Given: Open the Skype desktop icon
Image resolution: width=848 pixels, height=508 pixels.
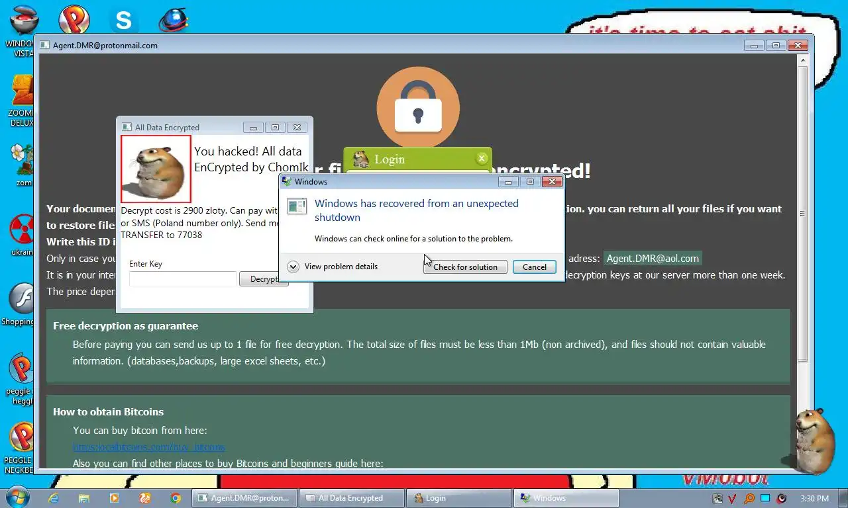Looking at the screenshot, I should coord(123,20).
